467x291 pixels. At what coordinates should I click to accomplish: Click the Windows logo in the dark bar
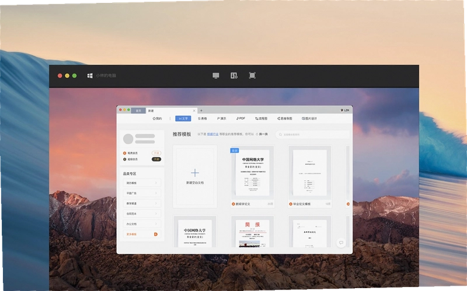(90, 76)
